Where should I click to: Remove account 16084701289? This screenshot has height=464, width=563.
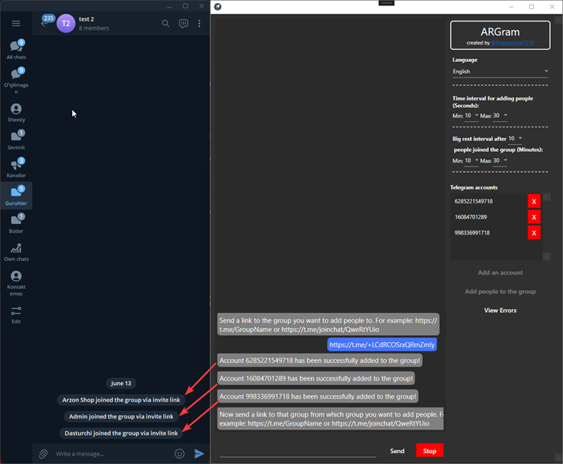pyautogui.click(x=534, y=217)
